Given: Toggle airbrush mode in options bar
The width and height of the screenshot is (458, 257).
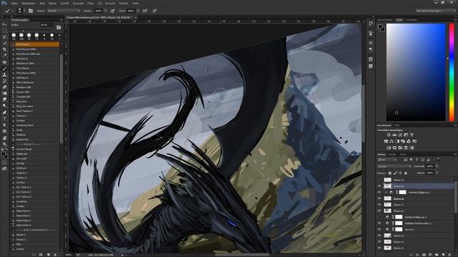Looking at the screenshot, I should pyautogui.click(x=145, y=11).
